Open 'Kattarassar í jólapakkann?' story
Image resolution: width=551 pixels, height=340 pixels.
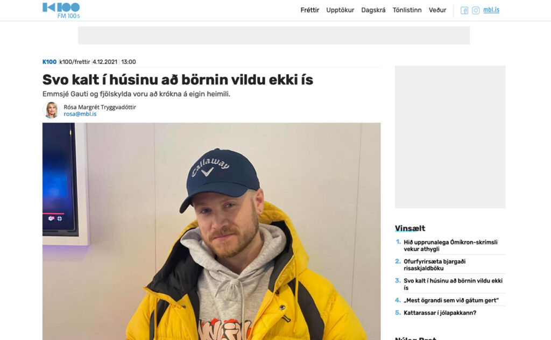coord(440,313)
